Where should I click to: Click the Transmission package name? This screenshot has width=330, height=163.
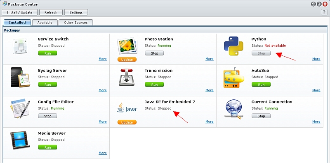click(x=158, y=70)
